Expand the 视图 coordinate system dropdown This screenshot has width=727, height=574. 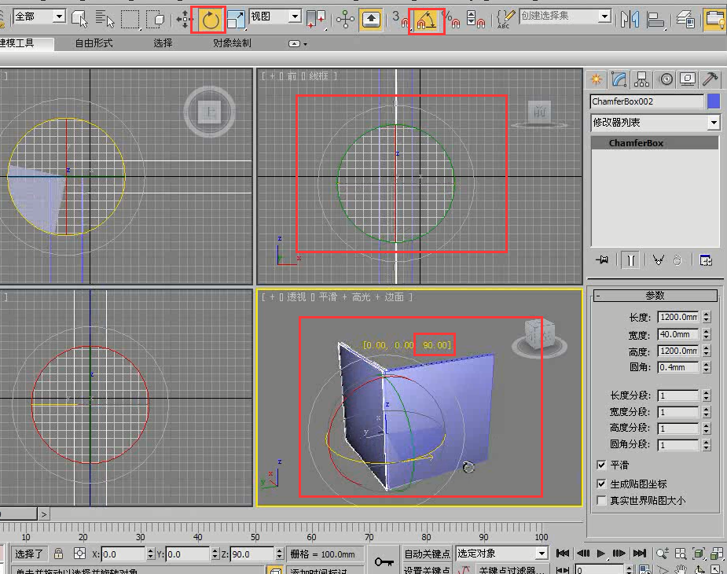click(295, 17)
